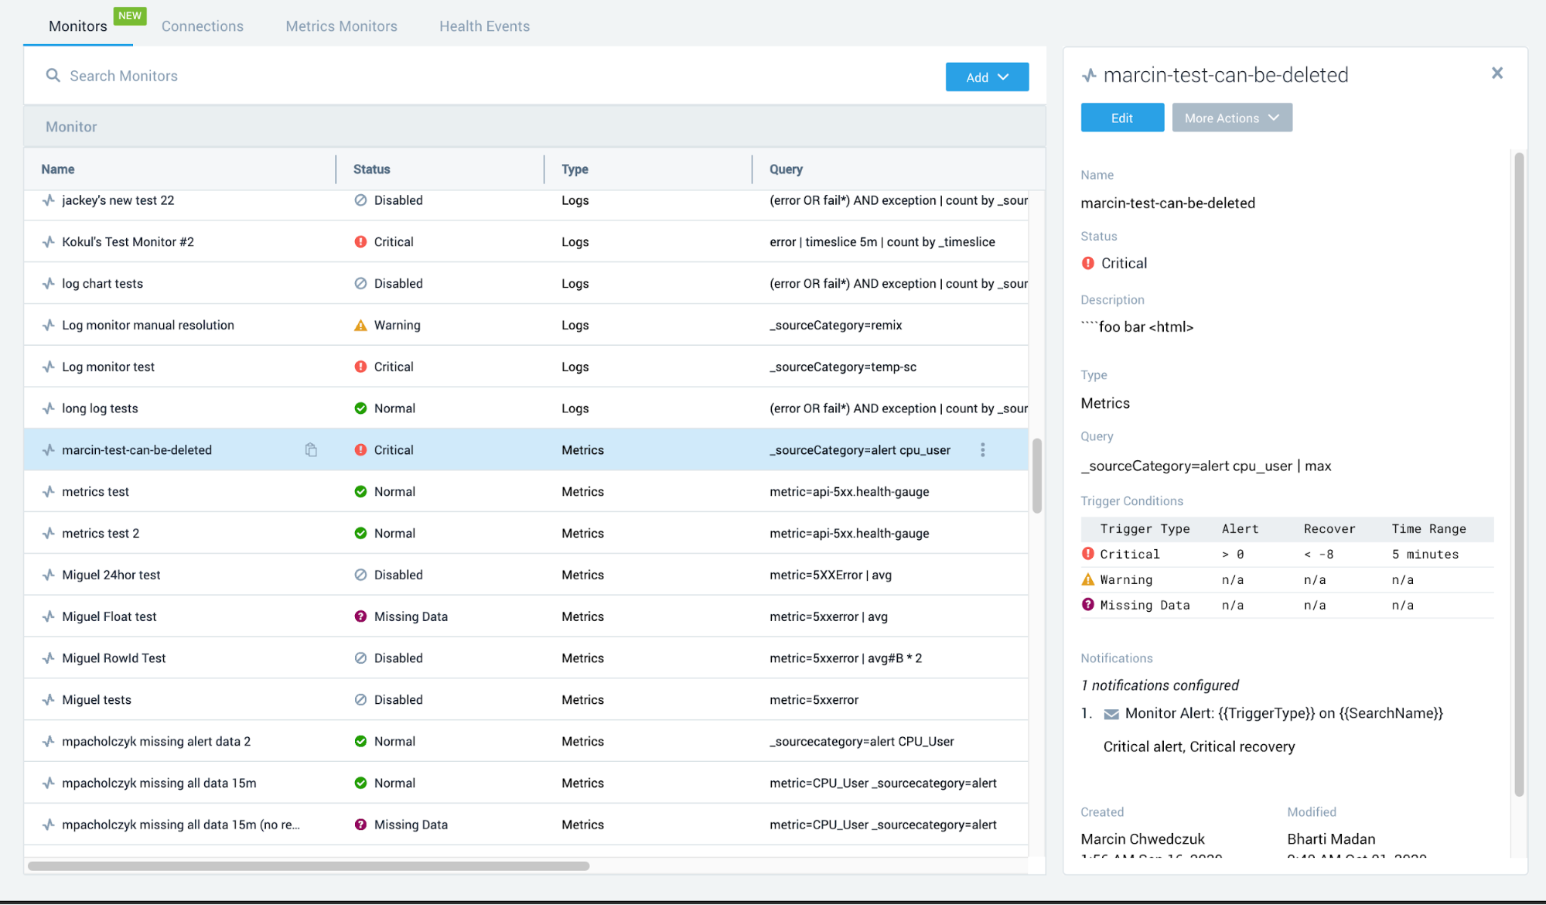Click the Critical status icon for Kokul's Test Monitor #2
Image resolution: width=1546 pixels, height=905 pixels.
point(360,242)
